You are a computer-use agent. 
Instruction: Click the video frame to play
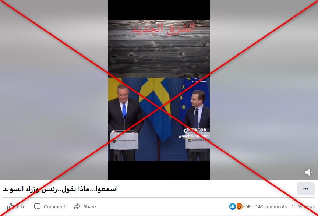[159, 90]
